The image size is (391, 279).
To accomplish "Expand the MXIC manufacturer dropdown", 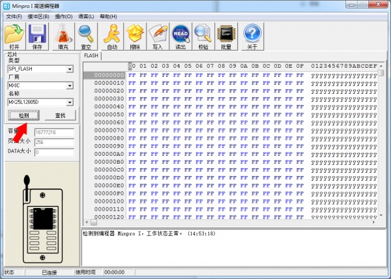I will [x=70, y=85].
